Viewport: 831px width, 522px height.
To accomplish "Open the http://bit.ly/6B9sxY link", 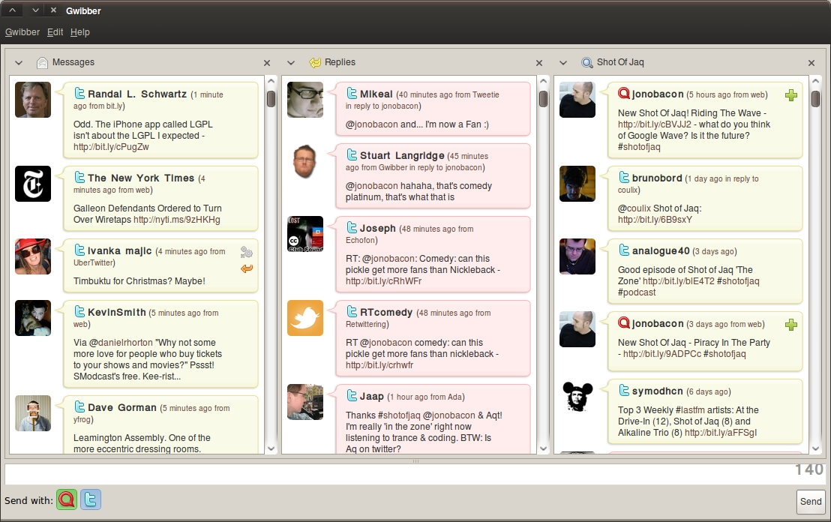I will pos(655,220).
